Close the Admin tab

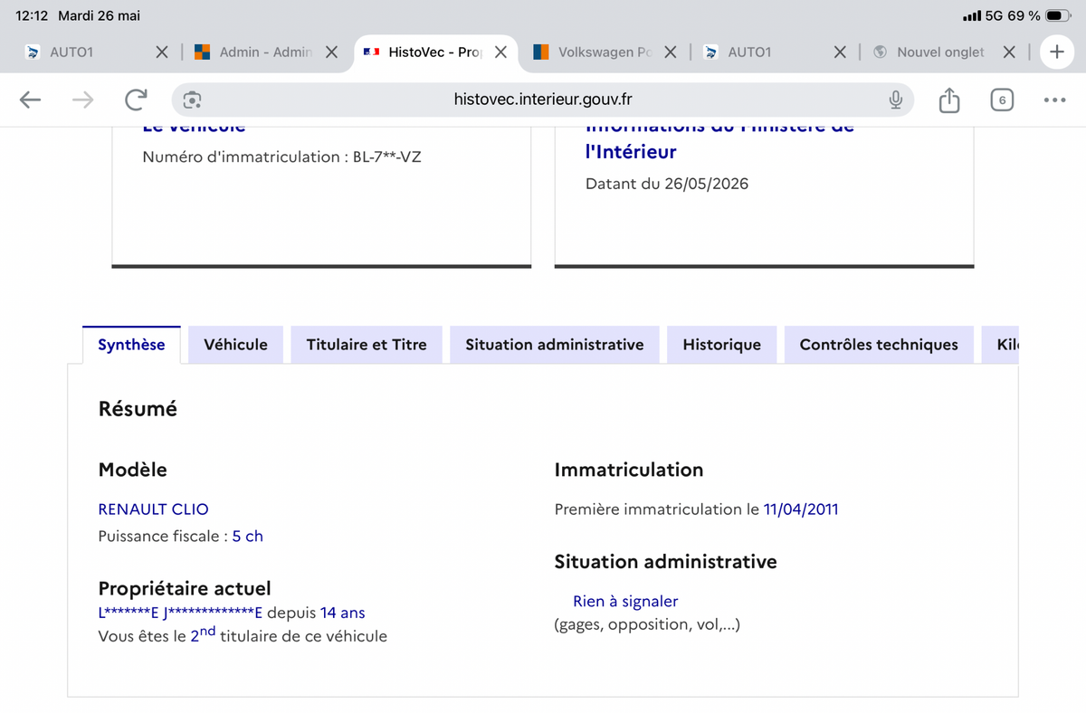(x=331, y=52)
